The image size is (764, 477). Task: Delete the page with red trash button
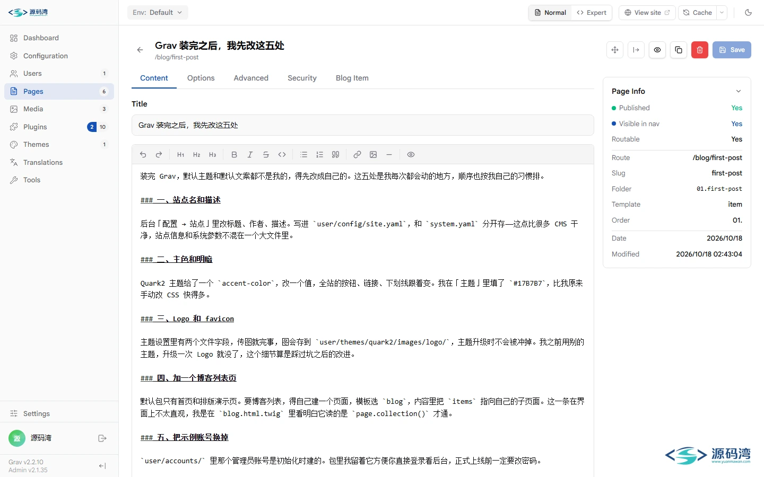click(700, 50)
